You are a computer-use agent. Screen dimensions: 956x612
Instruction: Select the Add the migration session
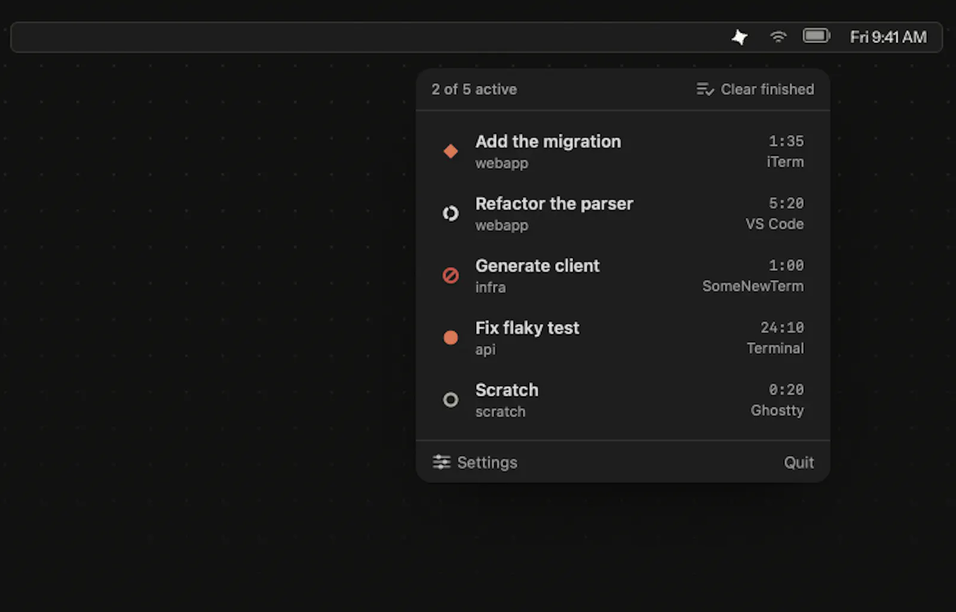click(623, 152)
